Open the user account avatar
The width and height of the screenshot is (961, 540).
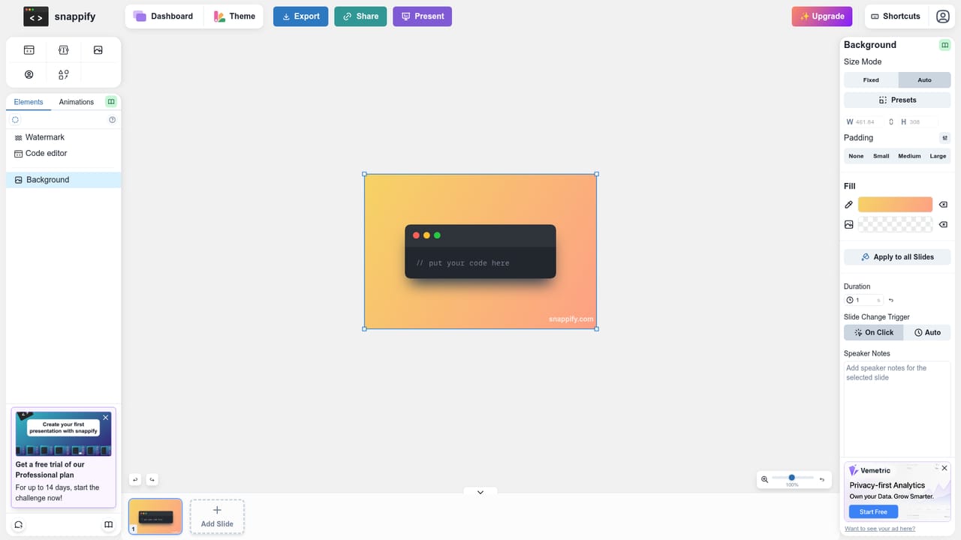(943, 16)
